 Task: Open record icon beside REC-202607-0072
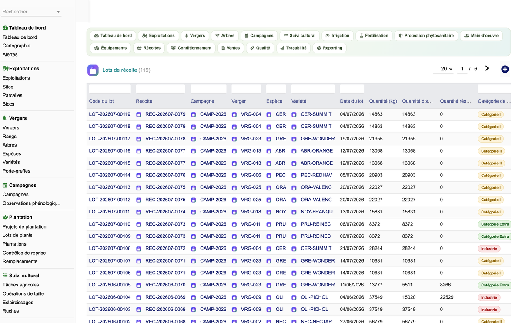(x=139, y=249)
